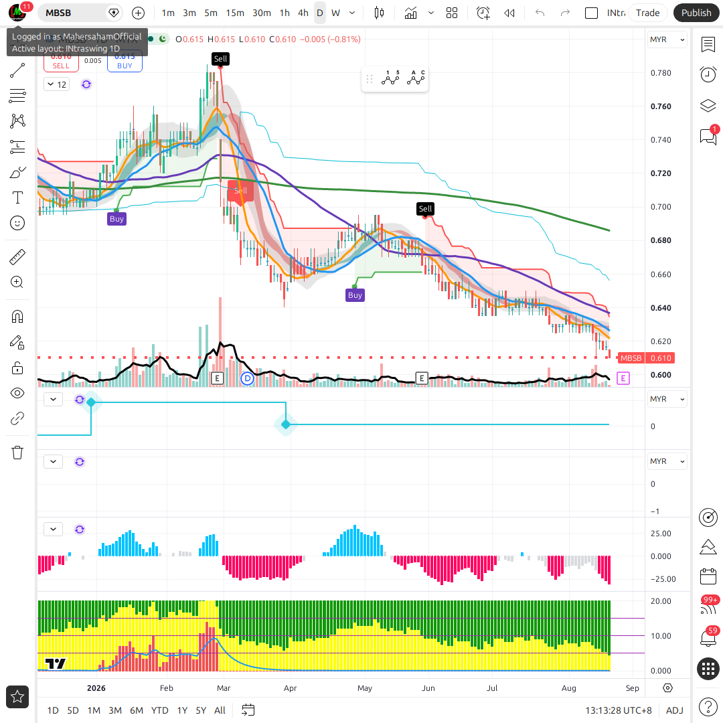Switch to the 4h timeframe

303,13
